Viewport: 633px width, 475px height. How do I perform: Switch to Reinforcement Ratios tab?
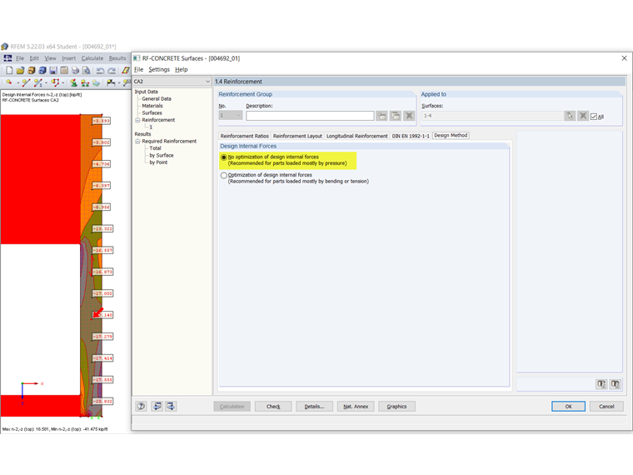click(244, 136)
